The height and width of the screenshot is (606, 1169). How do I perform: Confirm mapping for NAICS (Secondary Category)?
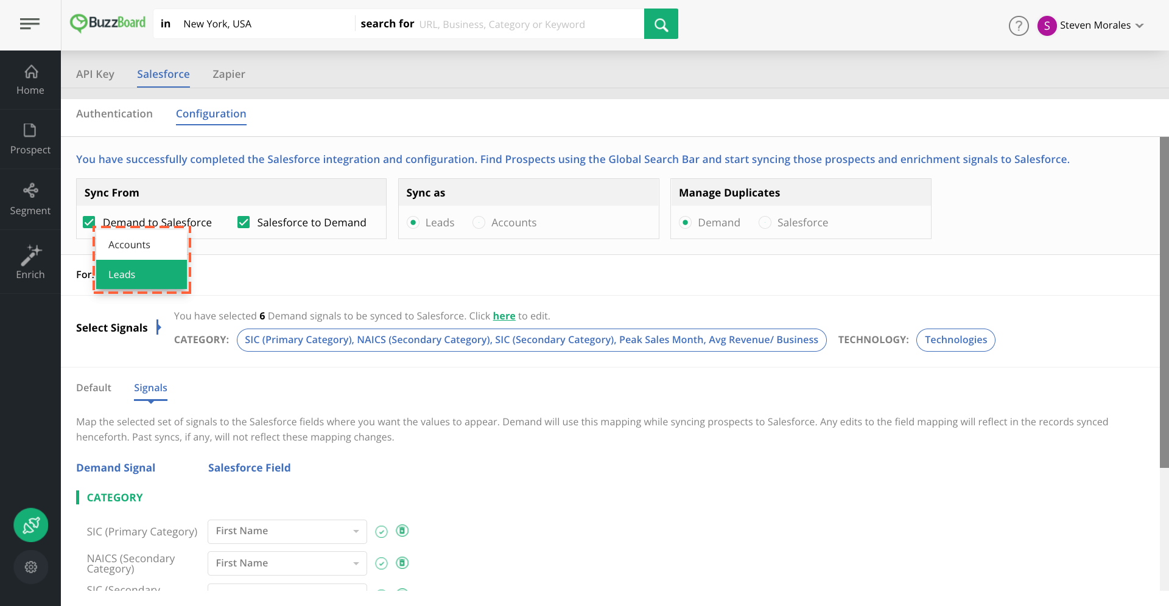coord(381,563)
